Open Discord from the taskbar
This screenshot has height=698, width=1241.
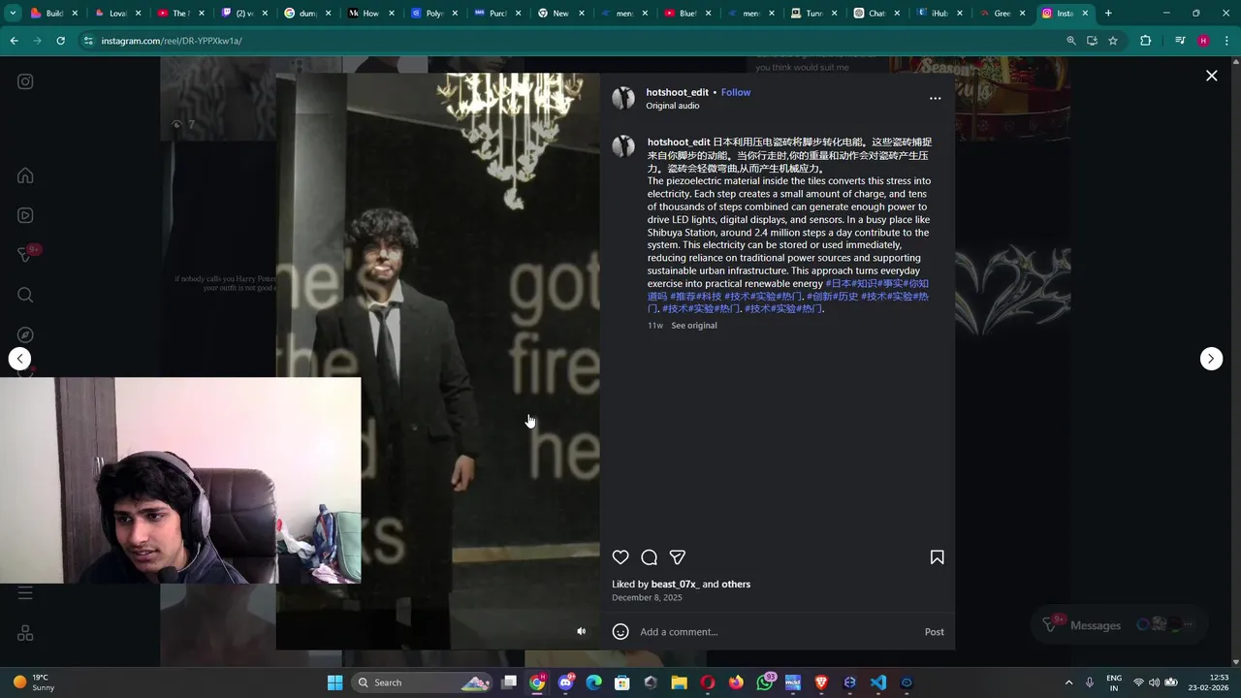coord(565,682)
